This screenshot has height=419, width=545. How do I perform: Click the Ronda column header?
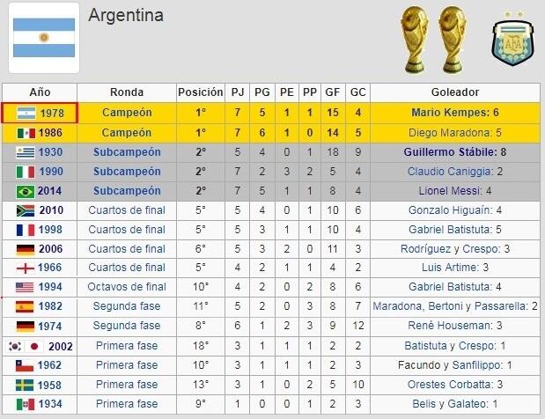pos(127,92)
